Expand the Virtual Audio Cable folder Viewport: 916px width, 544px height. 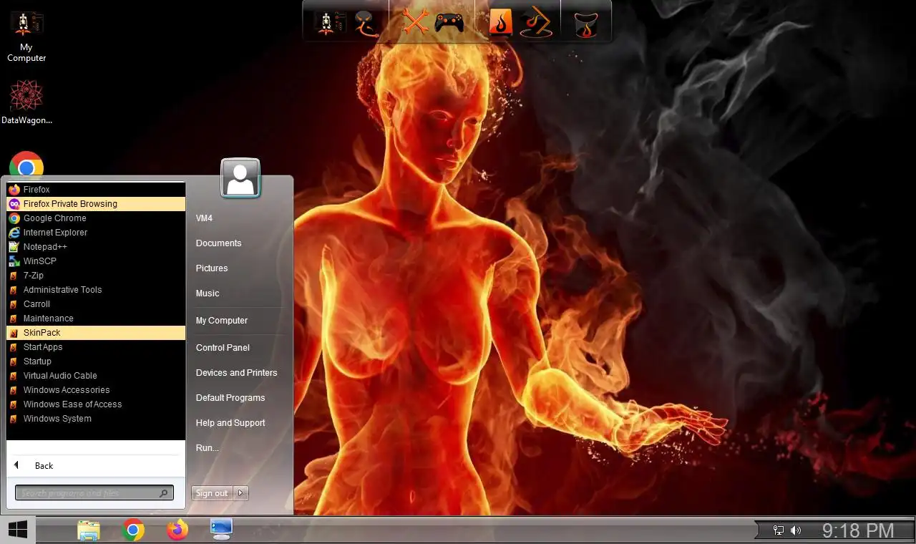[96, 376]
